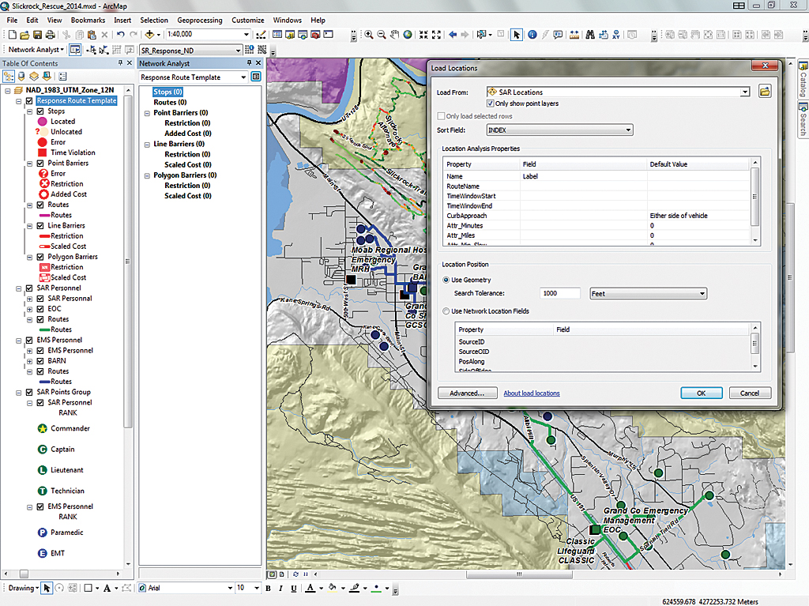Browse for file with folder icon in Load Locations
The image size is (809, 606).
point(765,92)
